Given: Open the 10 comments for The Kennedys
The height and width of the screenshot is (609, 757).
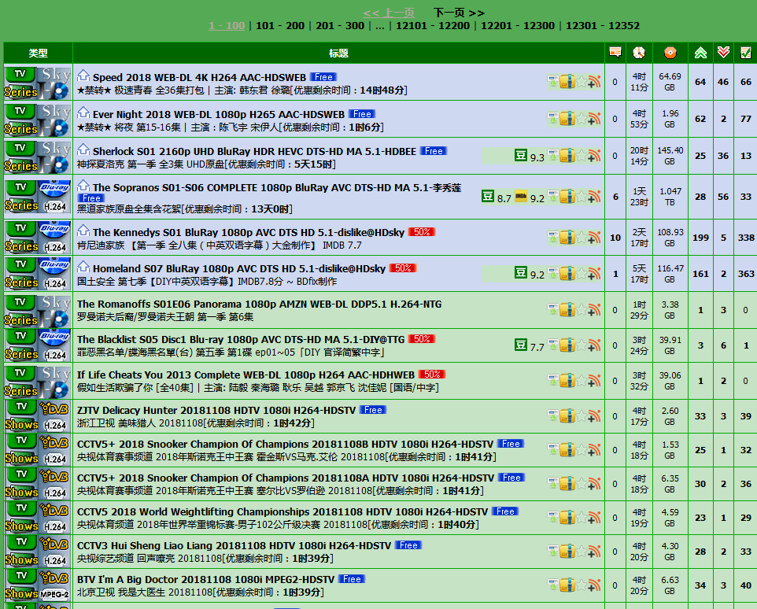Looking at the screenshot, I should tap(615, 238).
